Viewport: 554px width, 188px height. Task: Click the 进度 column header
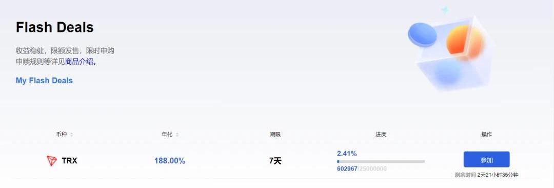click(381, 135)
